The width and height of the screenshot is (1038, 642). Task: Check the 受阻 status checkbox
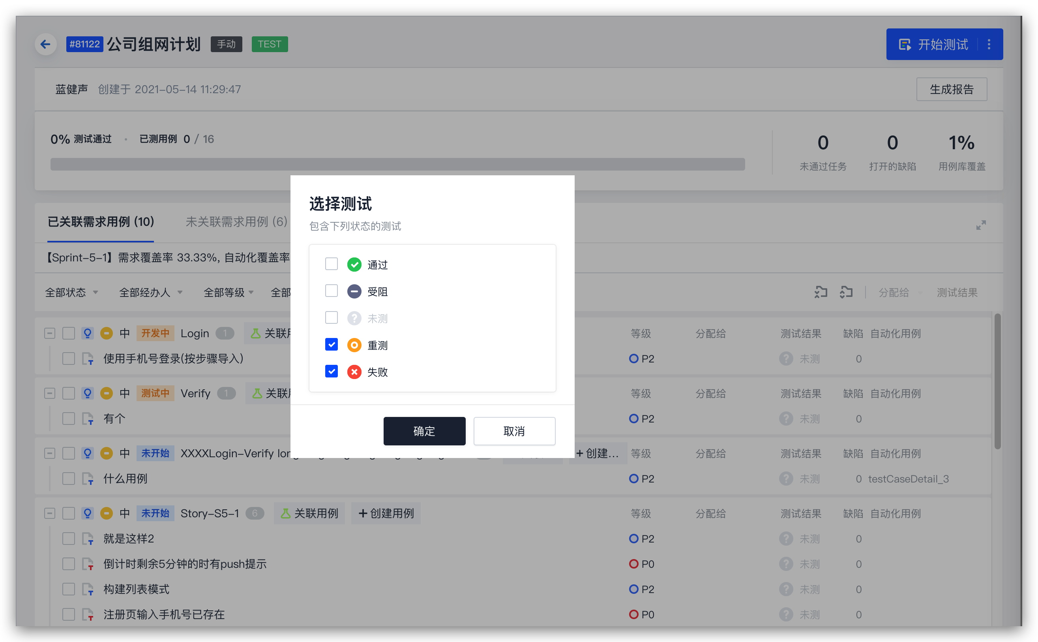coord(332,291)
